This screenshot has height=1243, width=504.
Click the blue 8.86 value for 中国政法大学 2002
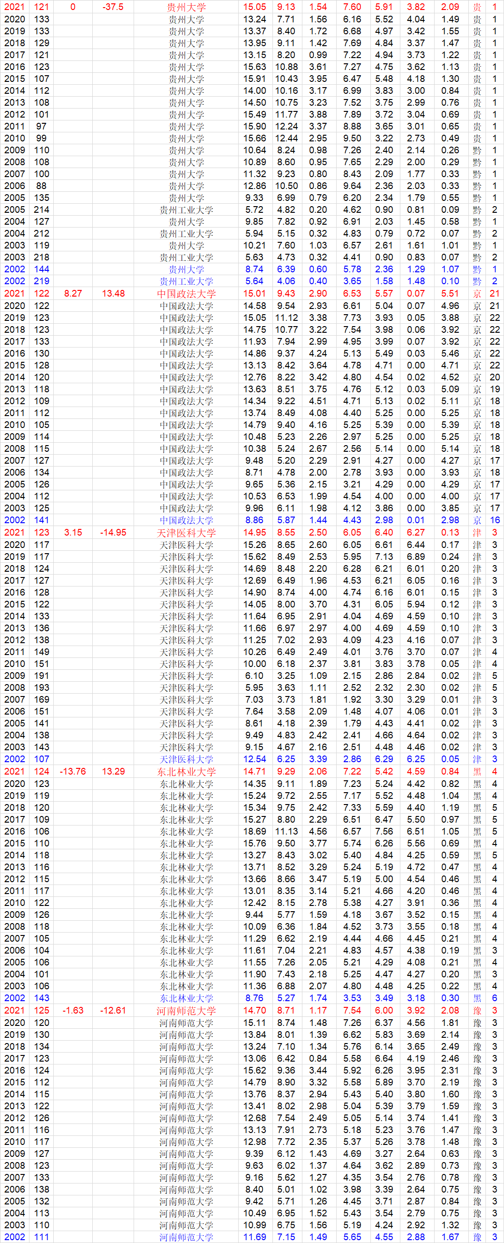pyautogui.click(x=254, y=520)
